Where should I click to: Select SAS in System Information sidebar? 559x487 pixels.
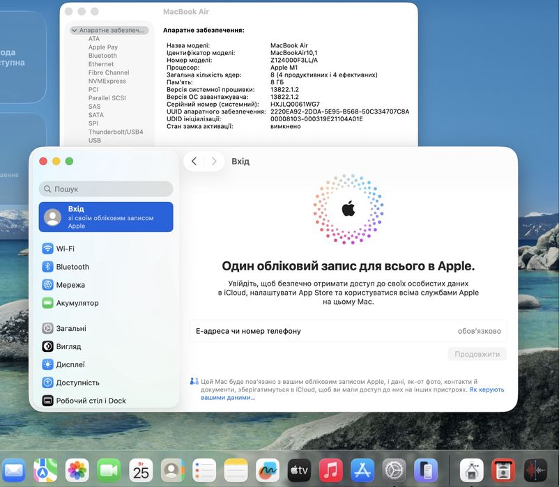point(95,107)
